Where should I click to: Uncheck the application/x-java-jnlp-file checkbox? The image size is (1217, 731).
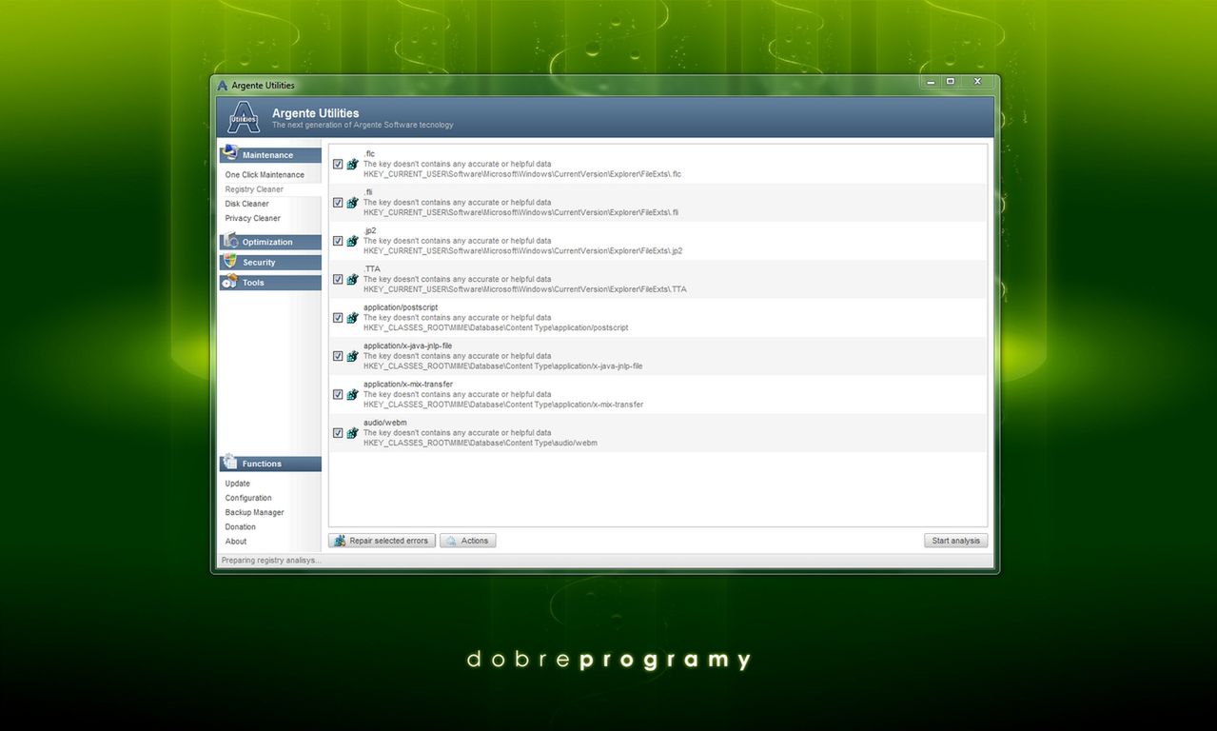pos(338,356)
